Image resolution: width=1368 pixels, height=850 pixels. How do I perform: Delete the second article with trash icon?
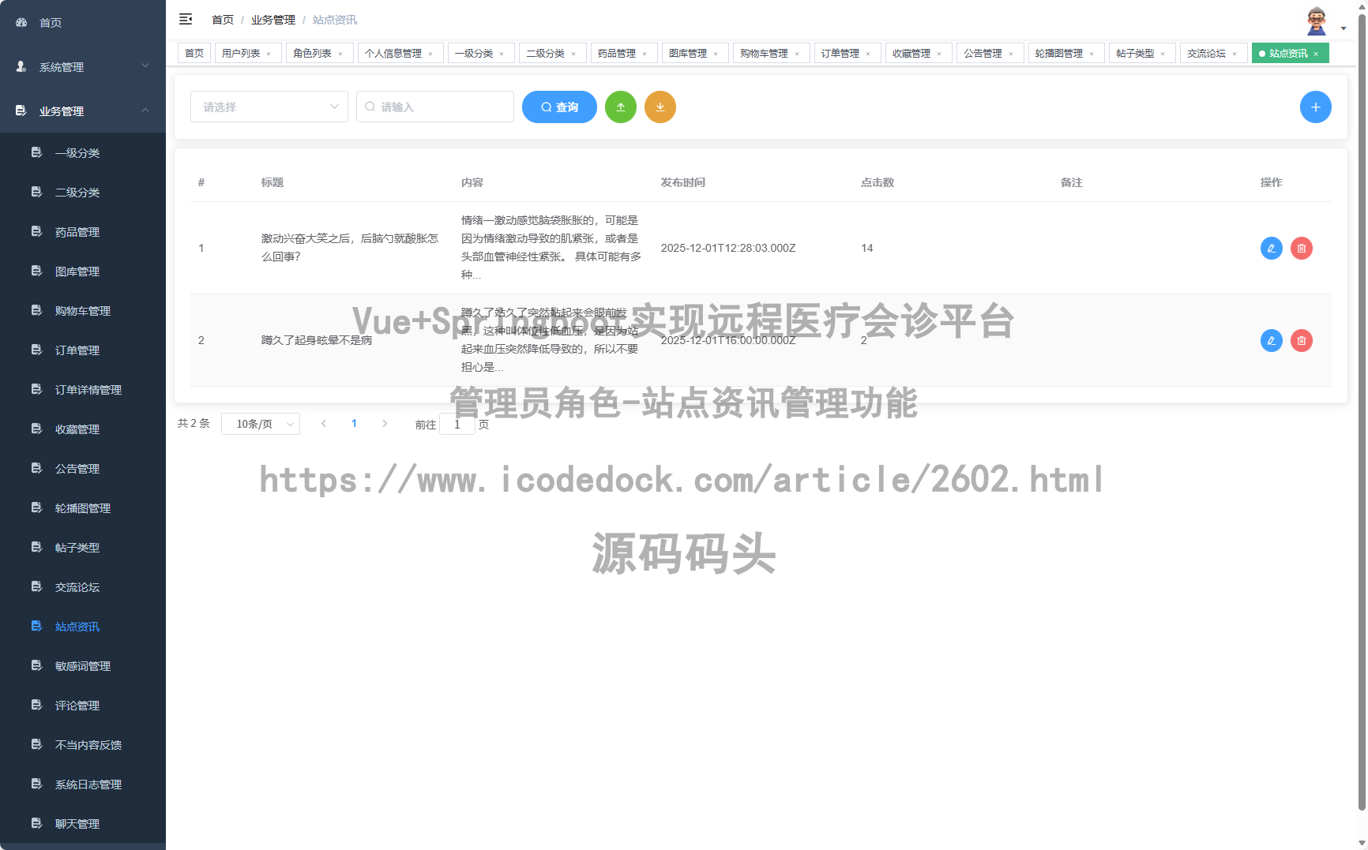pos(1302,340)
